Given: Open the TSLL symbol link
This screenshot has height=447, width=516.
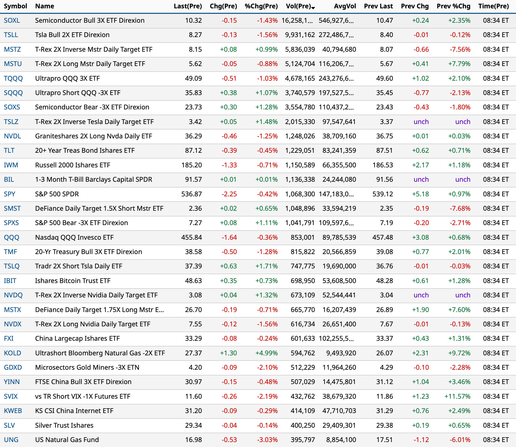Looking at the screenshot, I should [x=11, y=35].
